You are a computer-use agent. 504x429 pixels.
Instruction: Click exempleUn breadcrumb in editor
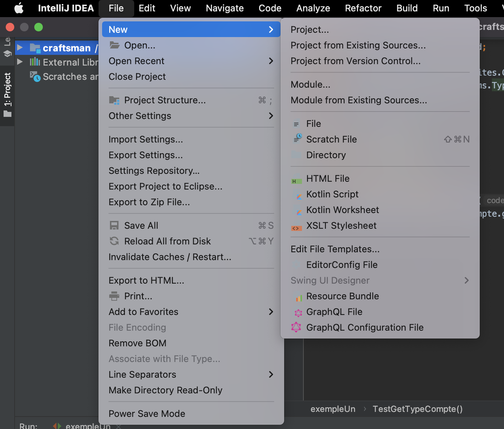333,409
